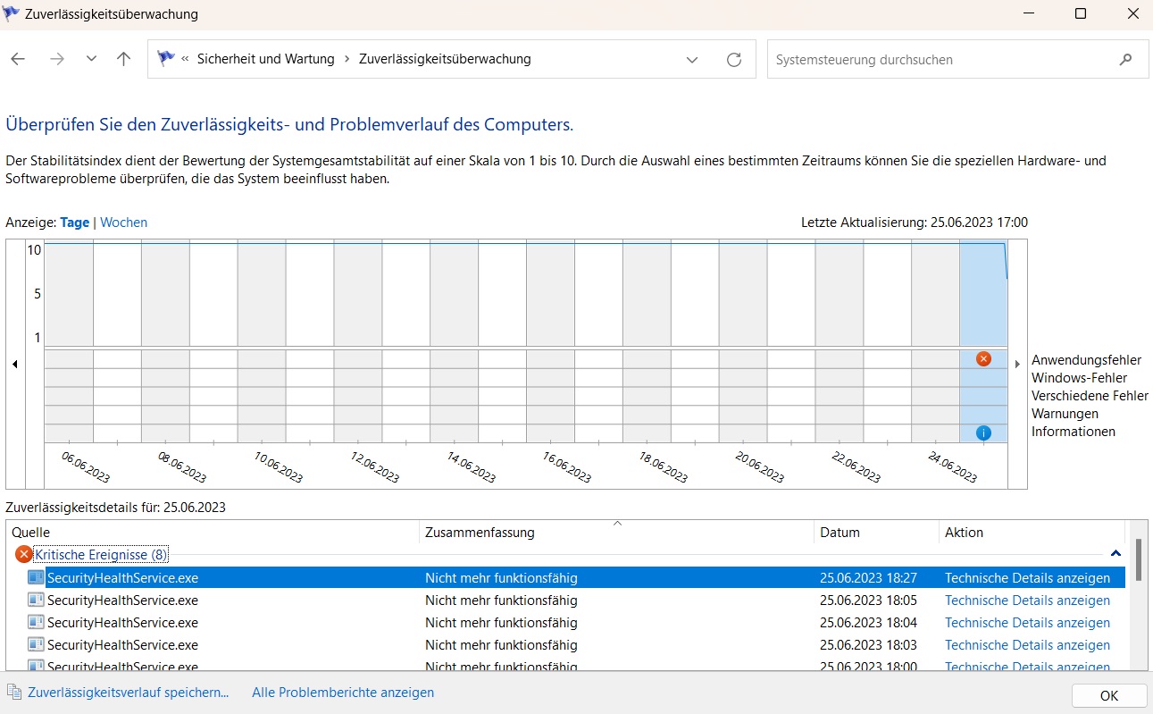
Task: Click app icon of 18:03 event row
Action: click(x=36, y=644)
